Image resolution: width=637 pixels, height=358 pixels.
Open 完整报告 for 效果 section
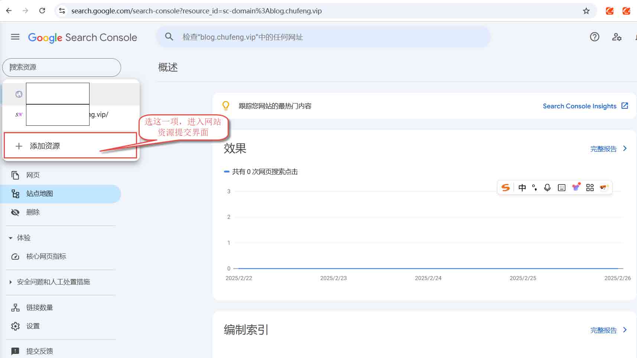tap(604, 149)
